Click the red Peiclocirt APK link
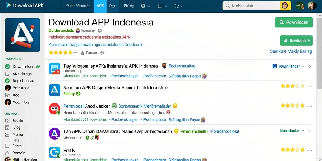This screenshot has height=161, width=322. pos(90,37)
